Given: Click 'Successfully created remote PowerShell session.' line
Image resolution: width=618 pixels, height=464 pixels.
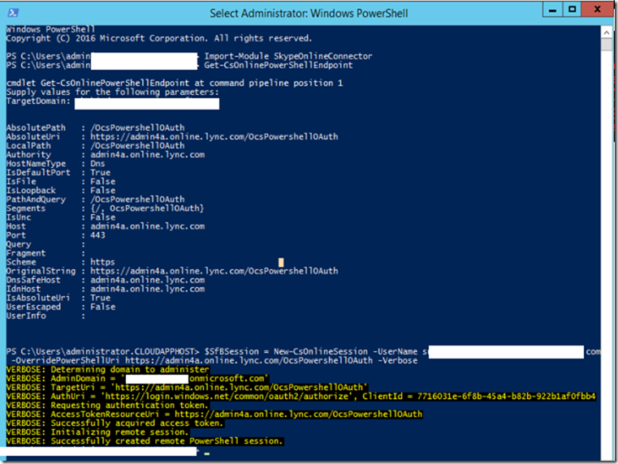Looking at the screenshot, I should 167,441.
